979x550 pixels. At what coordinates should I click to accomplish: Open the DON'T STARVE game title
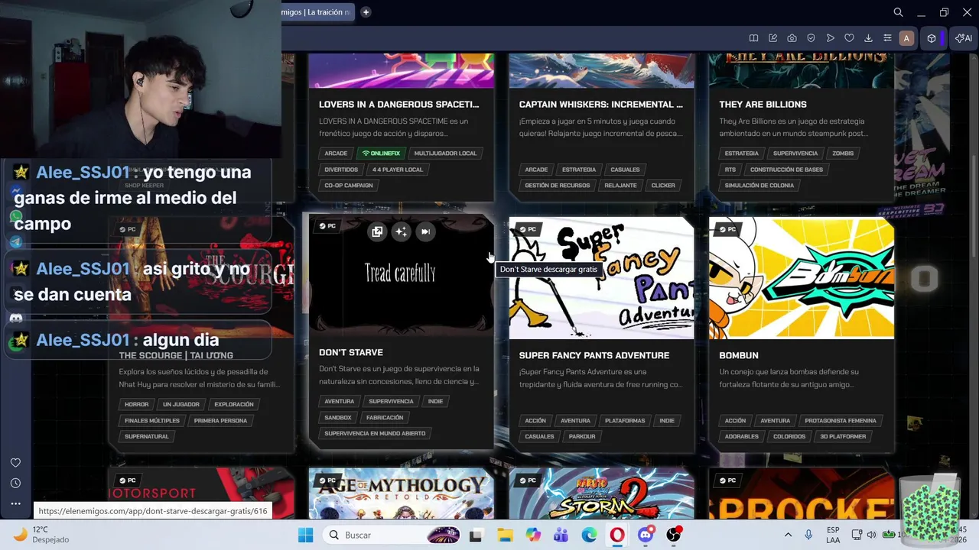[x=351, y=352]
